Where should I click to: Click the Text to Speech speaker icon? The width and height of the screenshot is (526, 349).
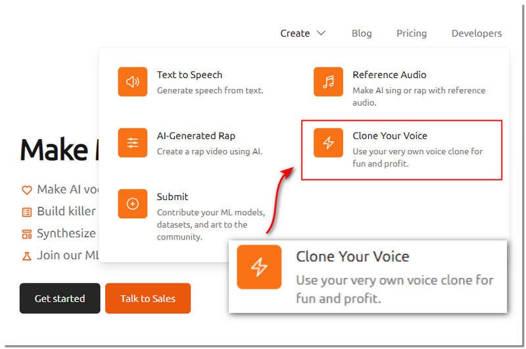133,82
